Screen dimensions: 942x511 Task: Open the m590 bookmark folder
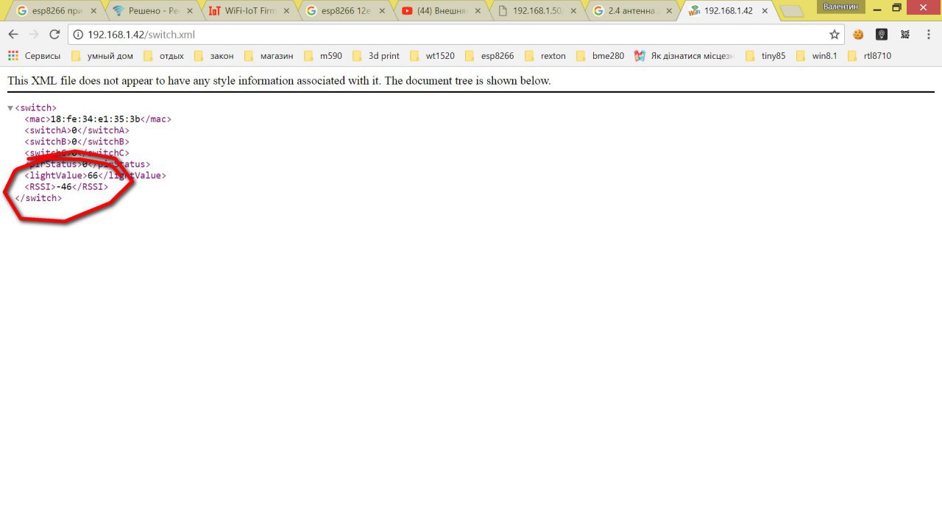pyautogui.click(x=323, y=56)
